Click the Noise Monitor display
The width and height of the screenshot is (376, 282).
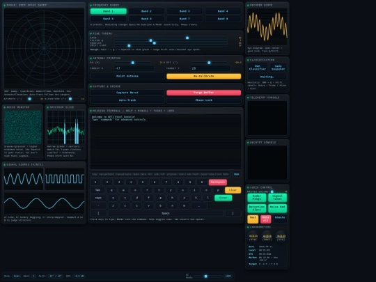[23, 127]
